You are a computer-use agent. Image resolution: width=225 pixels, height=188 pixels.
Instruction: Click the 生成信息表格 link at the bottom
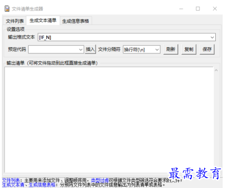[42, 185]
